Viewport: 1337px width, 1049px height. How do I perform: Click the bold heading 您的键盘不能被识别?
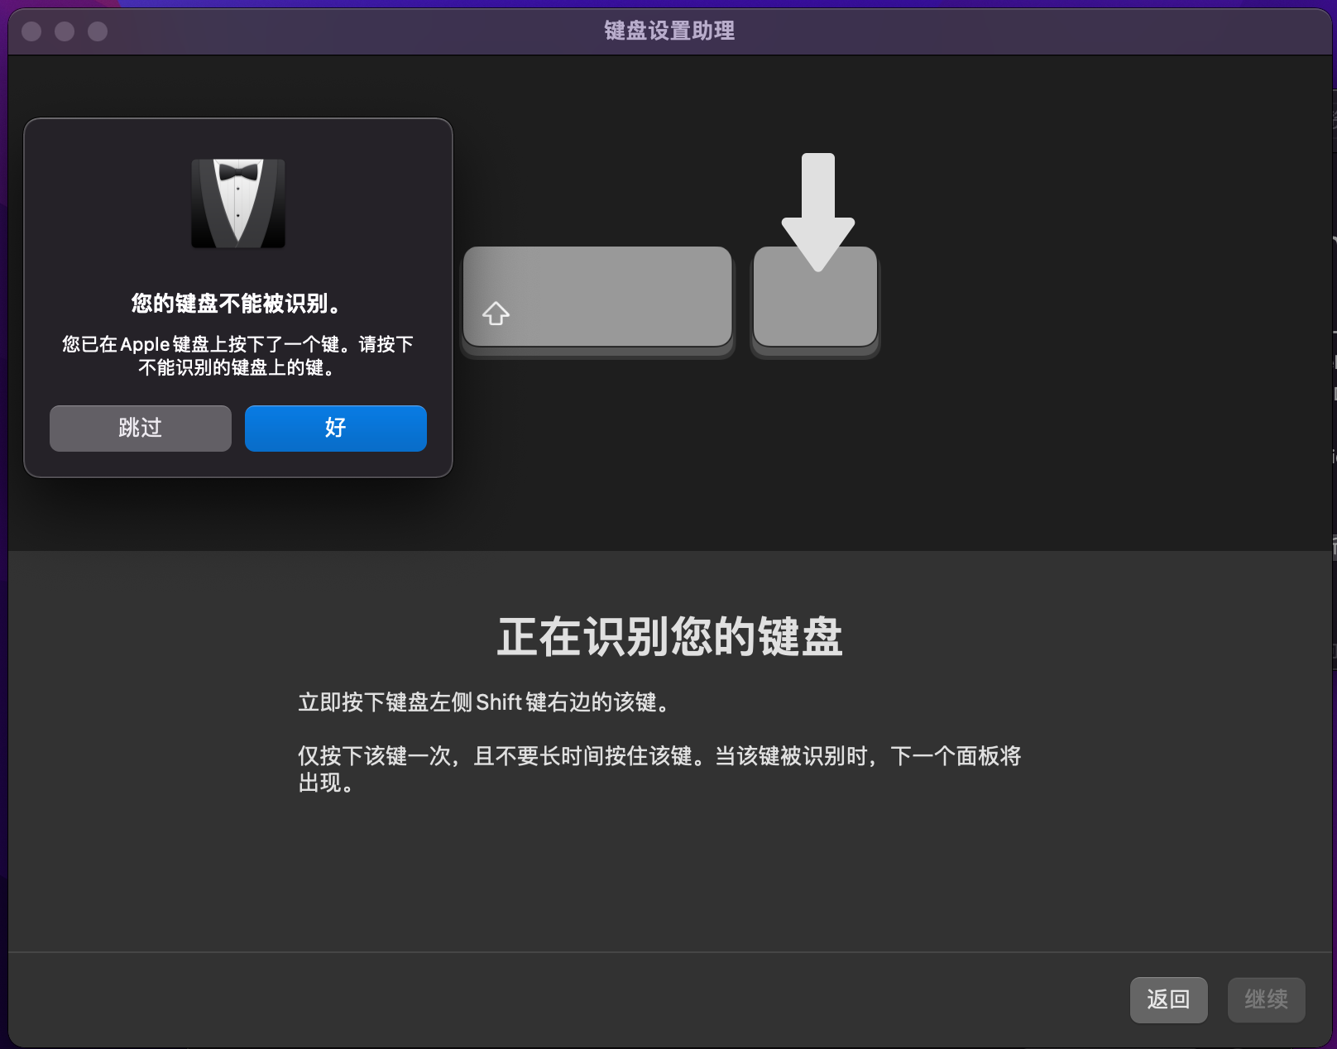point(237,304)
